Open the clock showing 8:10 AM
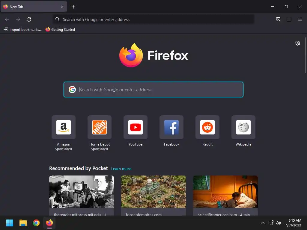307x230 pixels. [x=293, y=223]
